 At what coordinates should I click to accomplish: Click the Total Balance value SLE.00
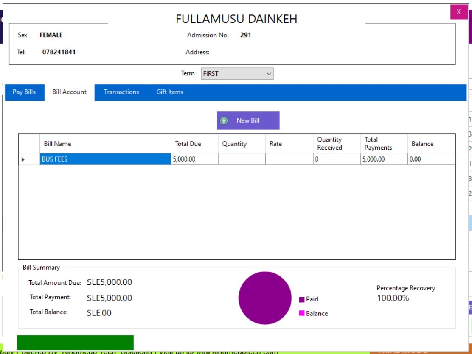99,313
